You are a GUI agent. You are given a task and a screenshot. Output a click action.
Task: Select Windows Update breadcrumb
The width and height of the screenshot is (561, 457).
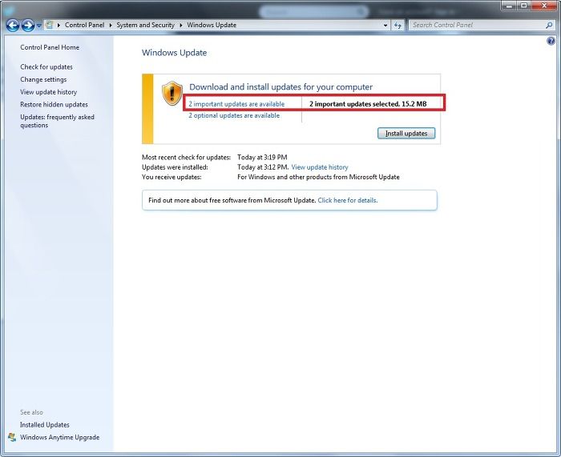[212, 25]
